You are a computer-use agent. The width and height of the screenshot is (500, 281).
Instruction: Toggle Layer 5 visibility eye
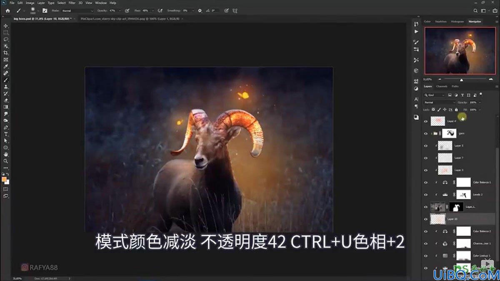[426, 146]
